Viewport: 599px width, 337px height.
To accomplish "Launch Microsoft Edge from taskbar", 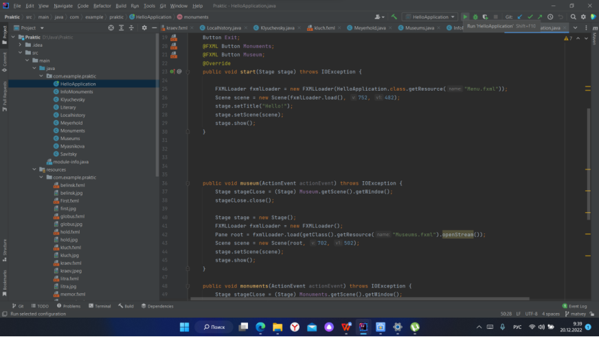I will coord(260,327).
